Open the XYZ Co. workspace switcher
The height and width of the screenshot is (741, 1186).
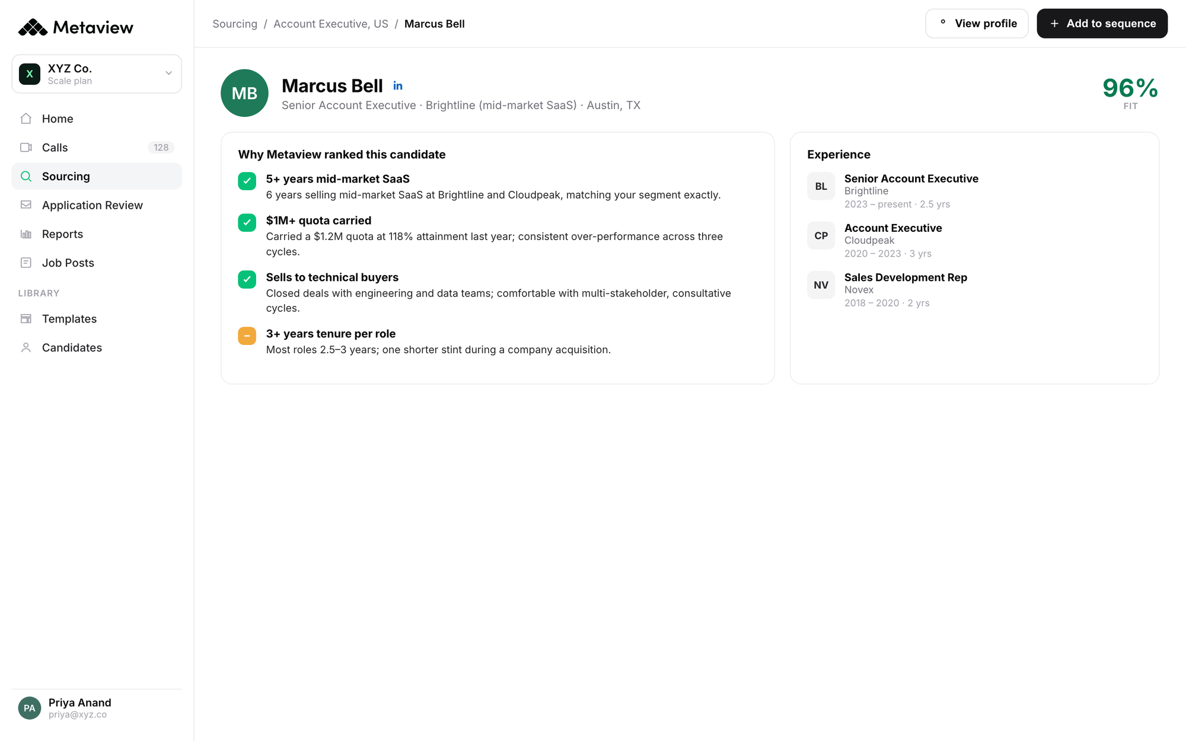[97, 74]
